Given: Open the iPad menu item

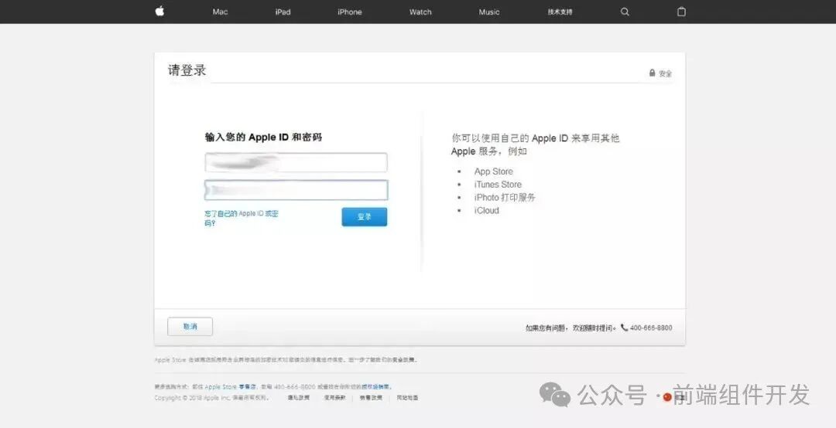Looking at the screenshot, I should tap(283, 12).
